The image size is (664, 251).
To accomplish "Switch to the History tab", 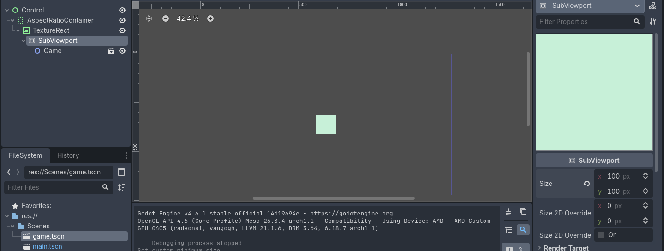I will click(68, 155).
